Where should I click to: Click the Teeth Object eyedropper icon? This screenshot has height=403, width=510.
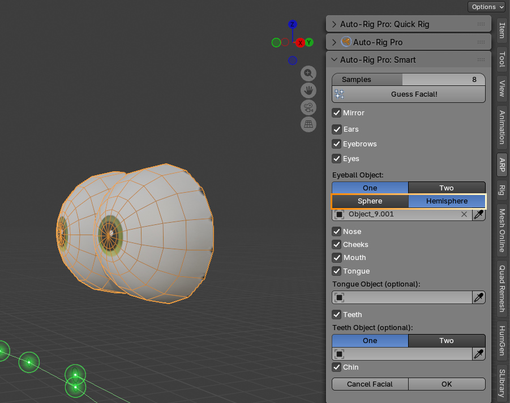[478, 354]
